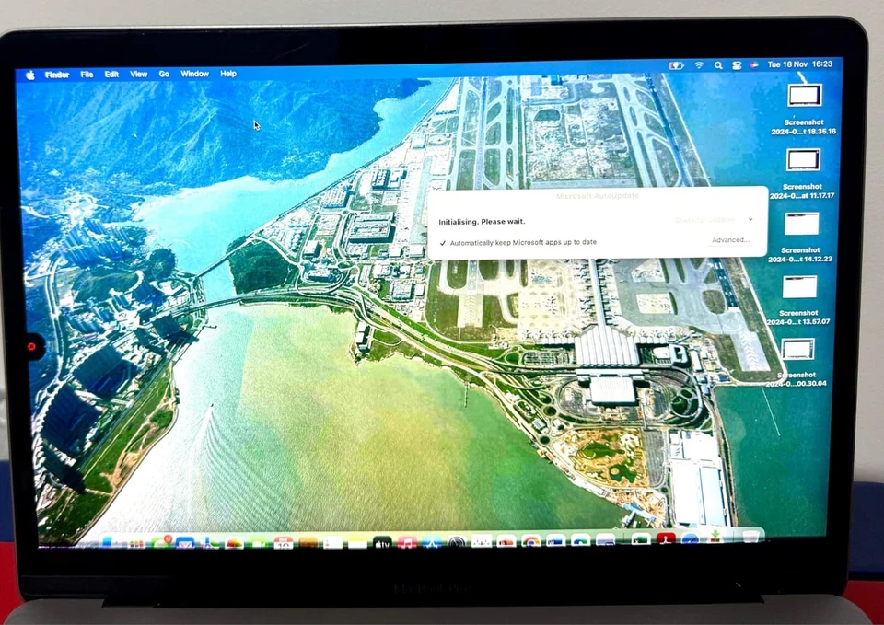Open Spotlight search from the menu bar

pyautogui.click(x=718, y=65)
